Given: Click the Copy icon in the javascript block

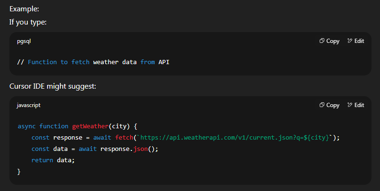Looking at the screenshot, I should click(322, 105).
